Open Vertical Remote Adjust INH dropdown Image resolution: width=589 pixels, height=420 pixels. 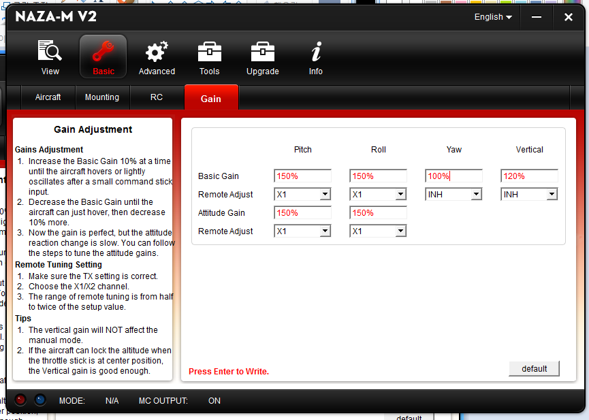pyautogui.click(x=529, y=194)
